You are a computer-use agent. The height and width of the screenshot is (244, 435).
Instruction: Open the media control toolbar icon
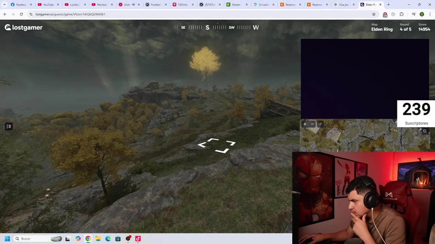[414, 14]
